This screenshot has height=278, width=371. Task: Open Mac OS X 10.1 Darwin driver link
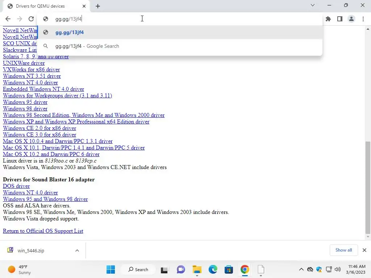coord(74,148)
